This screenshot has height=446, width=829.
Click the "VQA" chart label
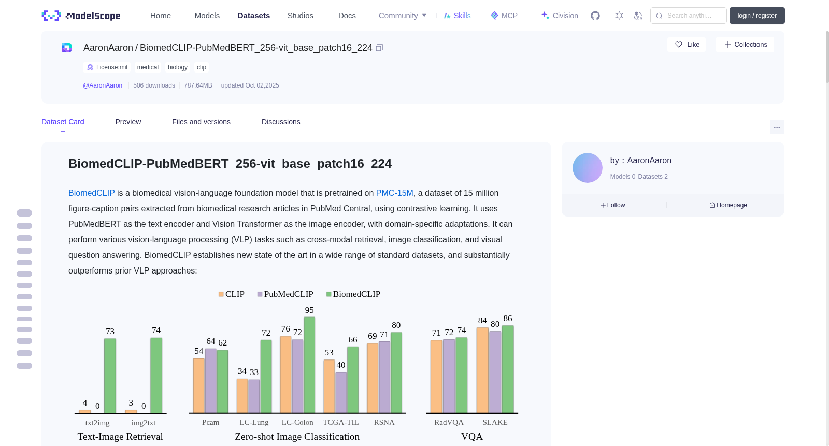[472, 437]
